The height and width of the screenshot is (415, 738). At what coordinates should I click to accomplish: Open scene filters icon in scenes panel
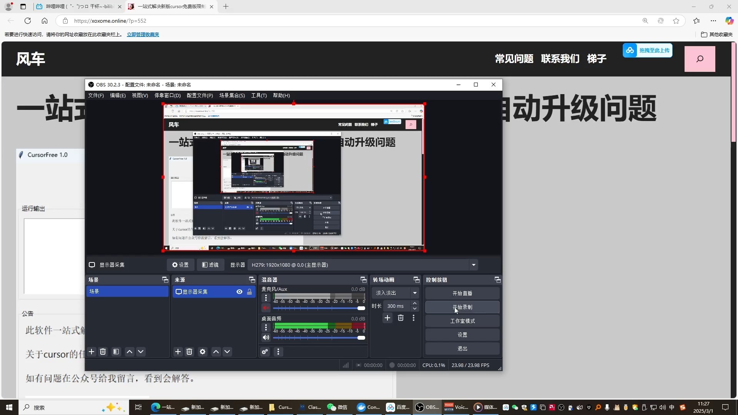click(x=116, y=352)
